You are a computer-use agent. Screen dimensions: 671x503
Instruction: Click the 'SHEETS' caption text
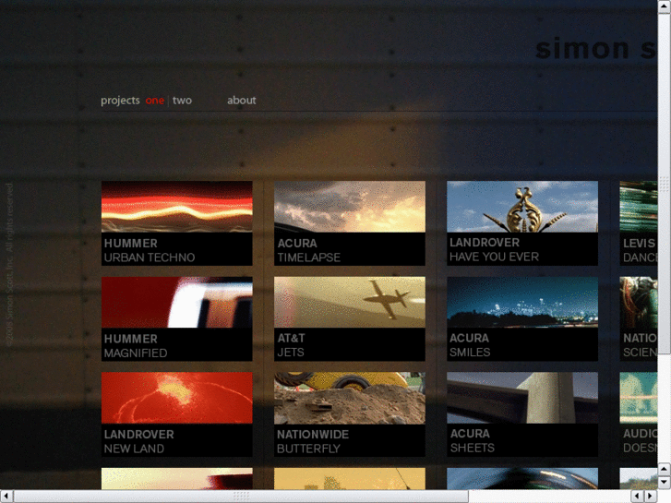point(472,448)
